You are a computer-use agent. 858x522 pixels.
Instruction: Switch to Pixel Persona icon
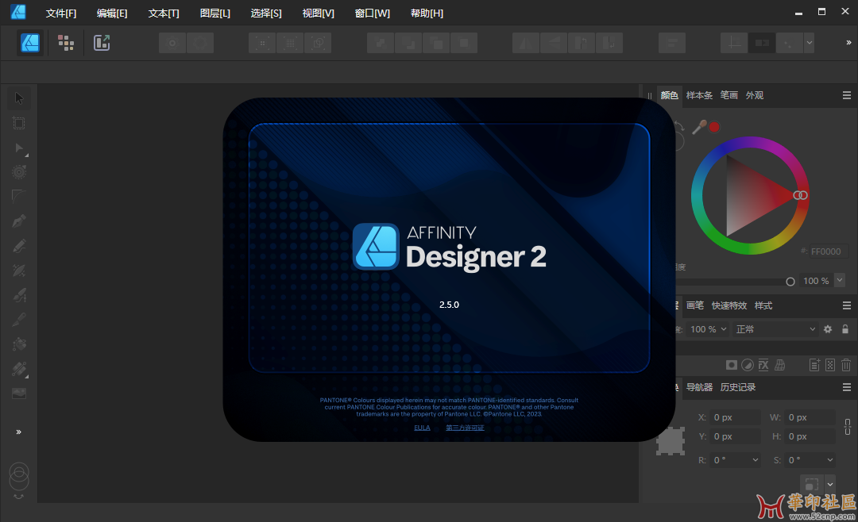66,43
